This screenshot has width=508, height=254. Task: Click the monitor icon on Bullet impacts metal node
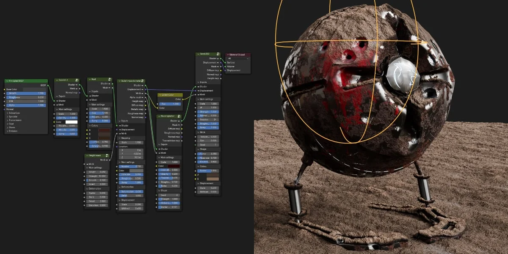tap(142, 80)
